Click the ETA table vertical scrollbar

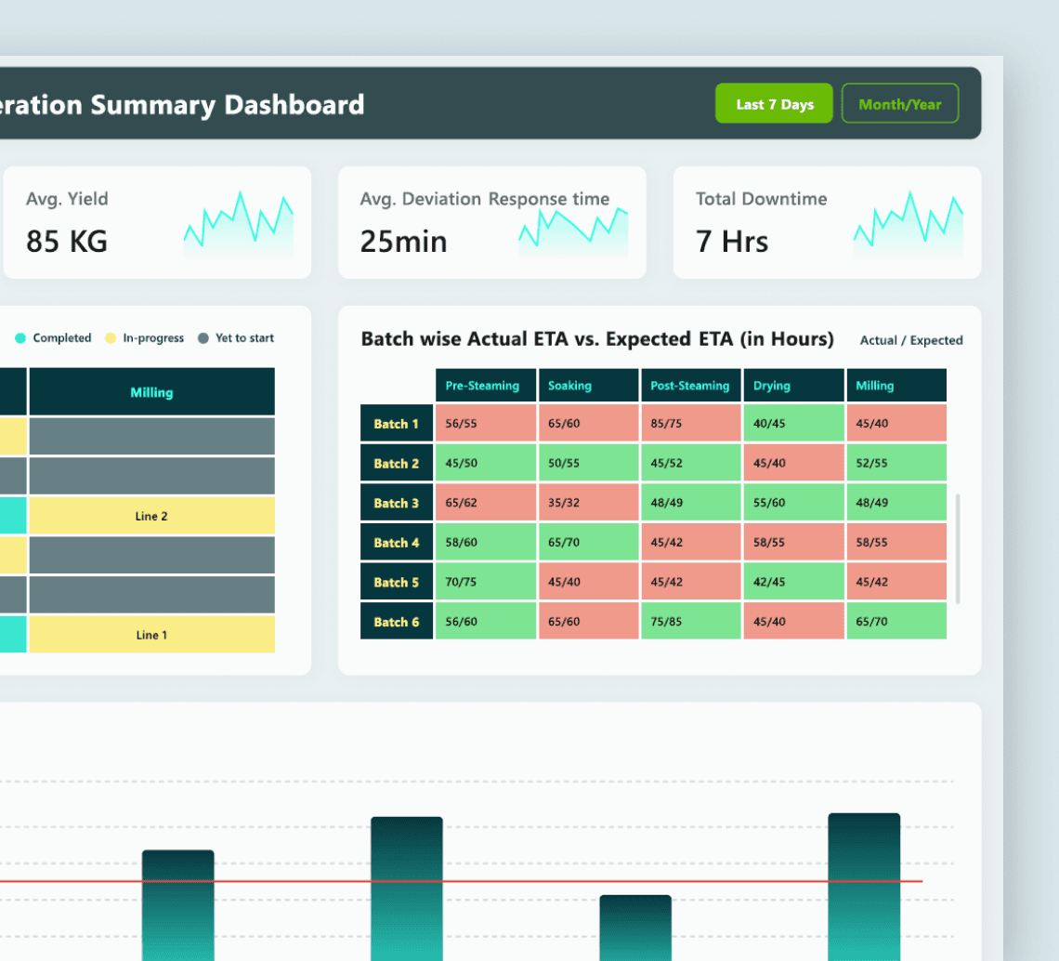click(958, 548)
